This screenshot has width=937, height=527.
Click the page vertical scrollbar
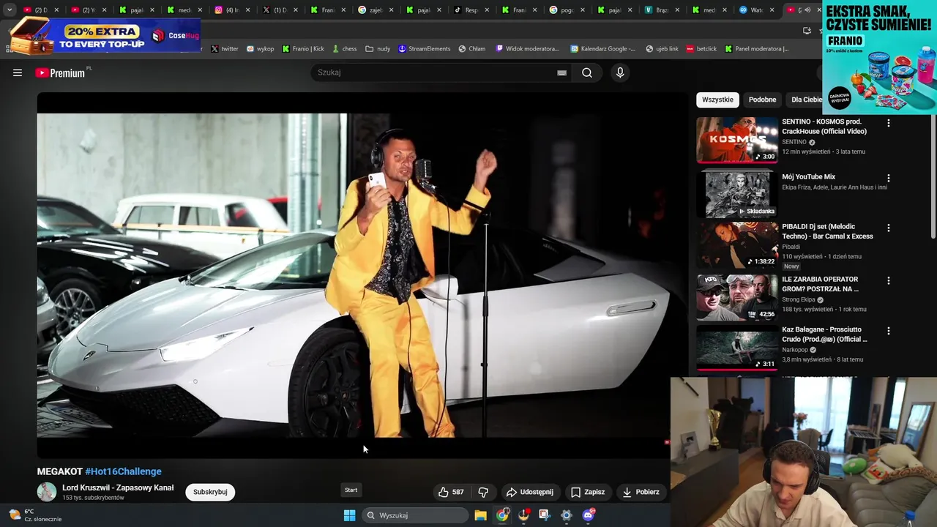(x=933, y=176)
